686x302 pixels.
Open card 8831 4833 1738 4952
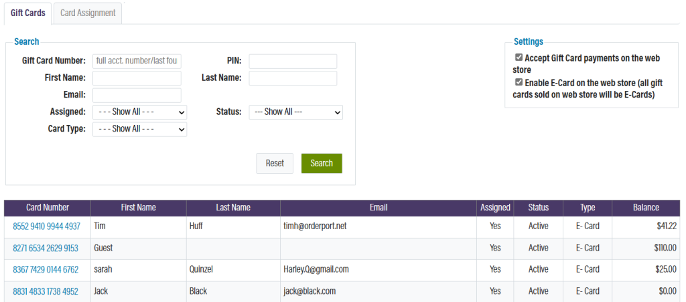[46, 291]
